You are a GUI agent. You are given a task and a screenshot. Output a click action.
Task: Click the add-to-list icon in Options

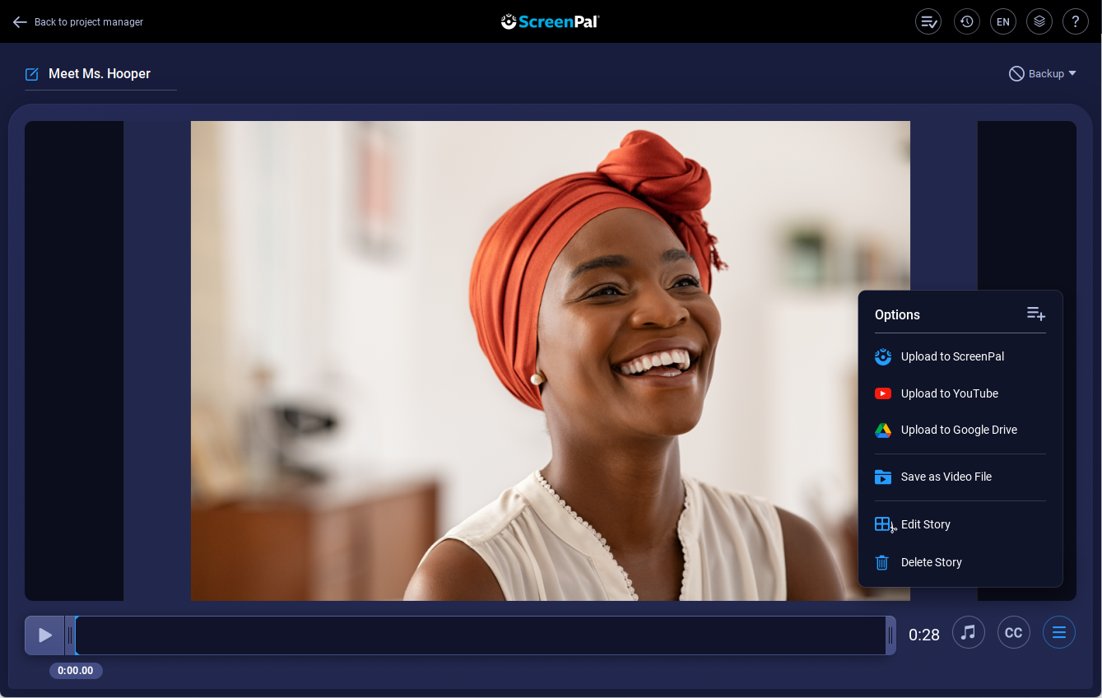tap(1036, 314)
